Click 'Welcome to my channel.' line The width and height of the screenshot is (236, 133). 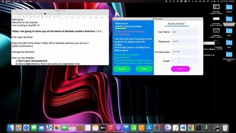coord(25,22)
